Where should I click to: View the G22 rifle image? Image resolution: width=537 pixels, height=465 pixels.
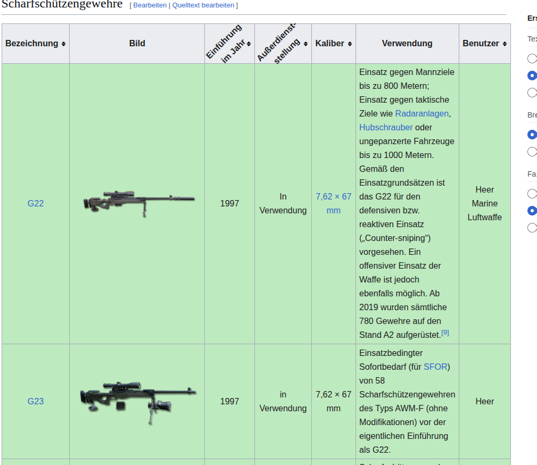click(139, 204)
